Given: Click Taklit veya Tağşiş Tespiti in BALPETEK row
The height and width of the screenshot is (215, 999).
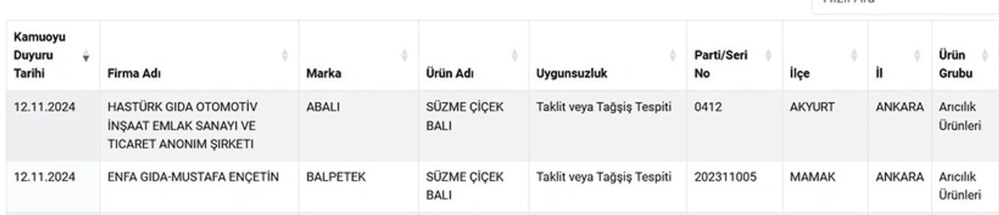Looking at the screenshot, I should click(x=604, y=177).
